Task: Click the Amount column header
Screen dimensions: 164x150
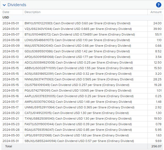Action: coord(156,12)
